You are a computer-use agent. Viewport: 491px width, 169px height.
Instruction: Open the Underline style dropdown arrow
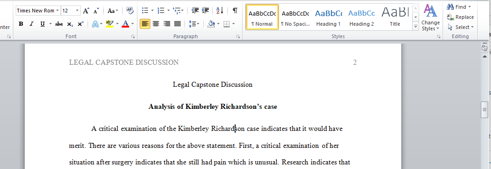click(50, 24)
